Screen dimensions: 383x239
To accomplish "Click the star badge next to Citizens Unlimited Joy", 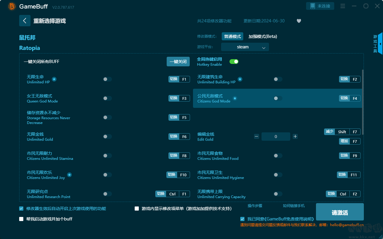I will click(x=69, y=175).
